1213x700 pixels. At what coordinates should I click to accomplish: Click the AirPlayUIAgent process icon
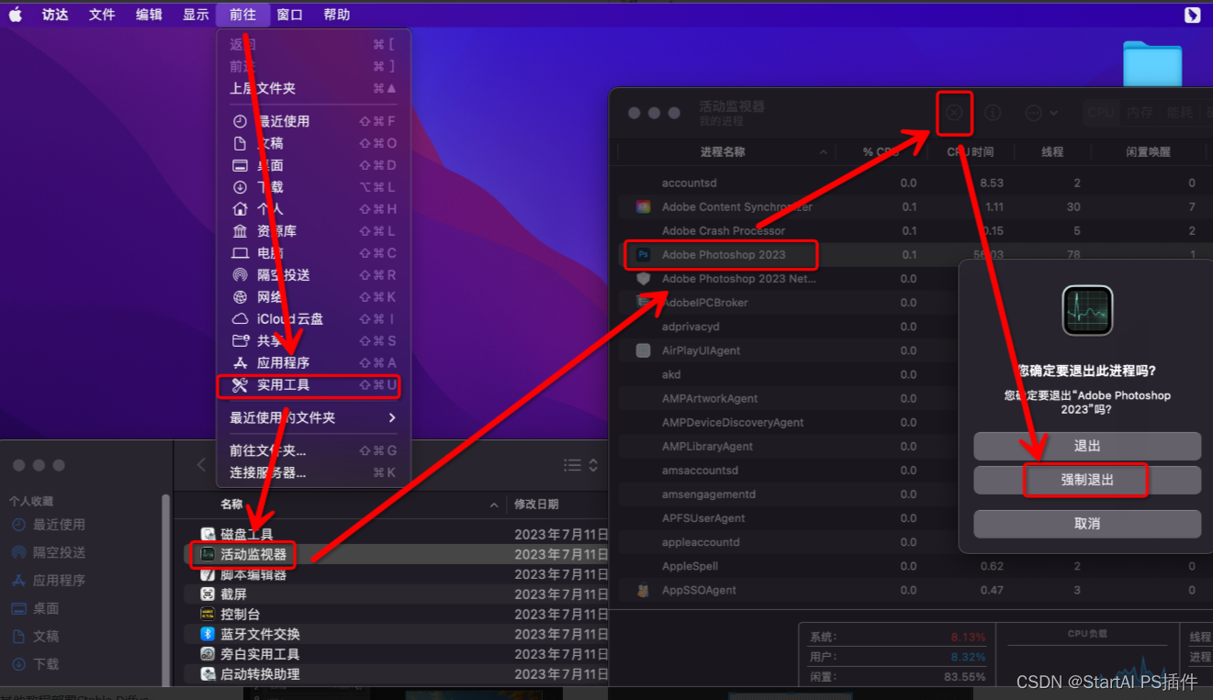click(644, 350)
